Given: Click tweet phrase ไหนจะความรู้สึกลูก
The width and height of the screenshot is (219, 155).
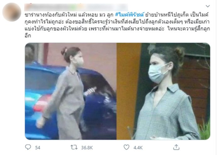Looking at the screenshot, I should [189, 29].
